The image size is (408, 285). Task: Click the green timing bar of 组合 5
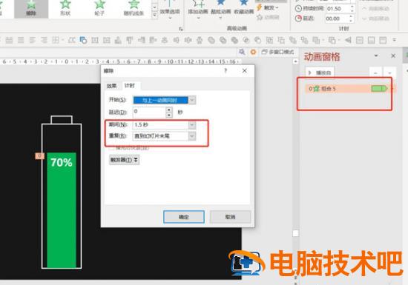[379, 89]
